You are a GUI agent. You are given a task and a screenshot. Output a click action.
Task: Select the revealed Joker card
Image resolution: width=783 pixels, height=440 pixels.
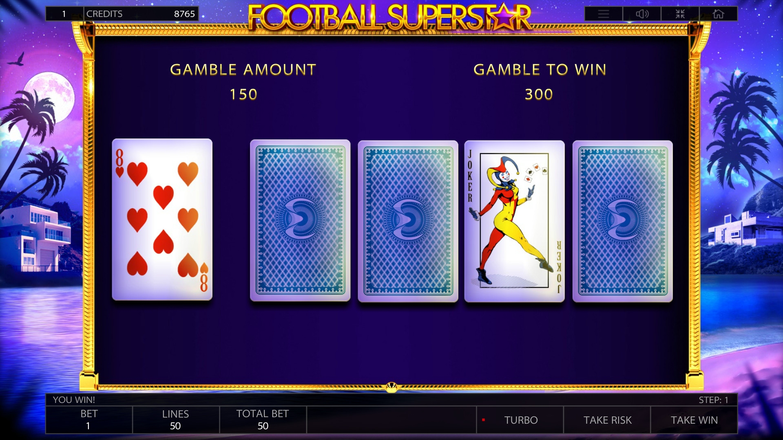click(x=515, y=221)
